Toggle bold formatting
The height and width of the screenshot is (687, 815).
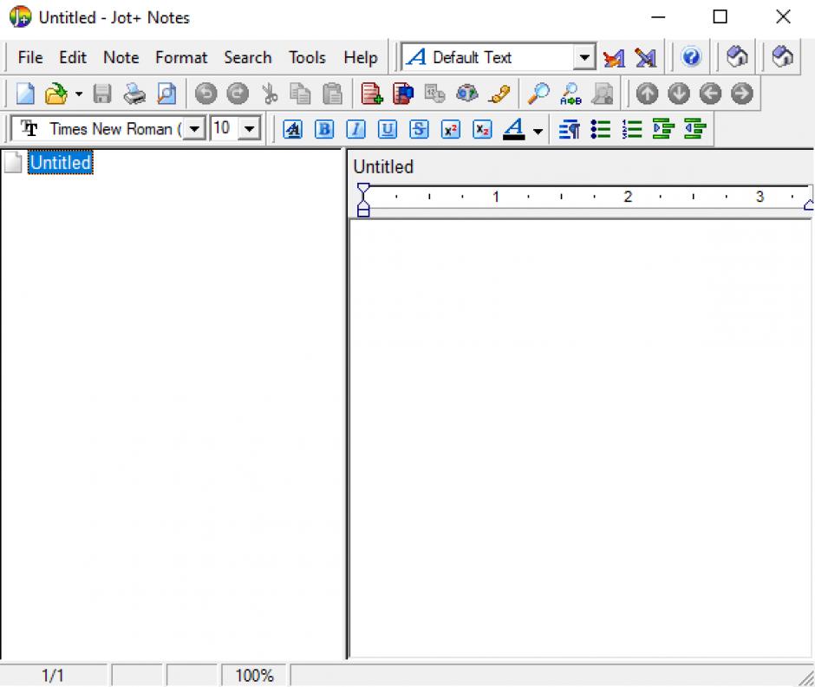click(324, 129)
